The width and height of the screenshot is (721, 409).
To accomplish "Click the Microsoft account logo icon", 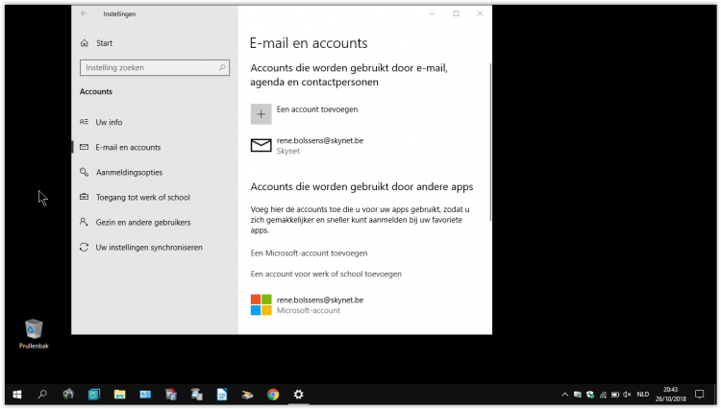I will 261,305.
